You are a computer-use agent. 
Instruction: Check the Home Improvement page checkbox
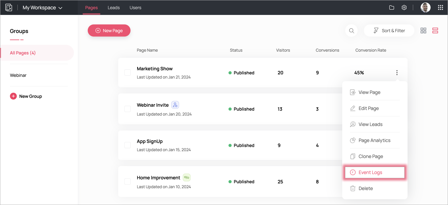(x=128, y=182)
